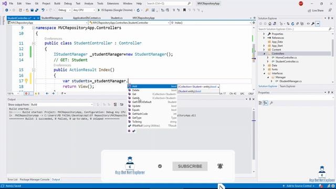The height and width of the screenshot is (189, 336).
Task: Click Save All in the toolbar
Action: [x=37, y=10]
